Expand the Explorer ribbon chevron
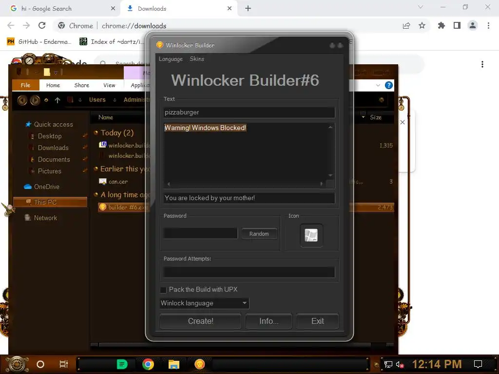The image size is (499, 374). click(378, 85)
